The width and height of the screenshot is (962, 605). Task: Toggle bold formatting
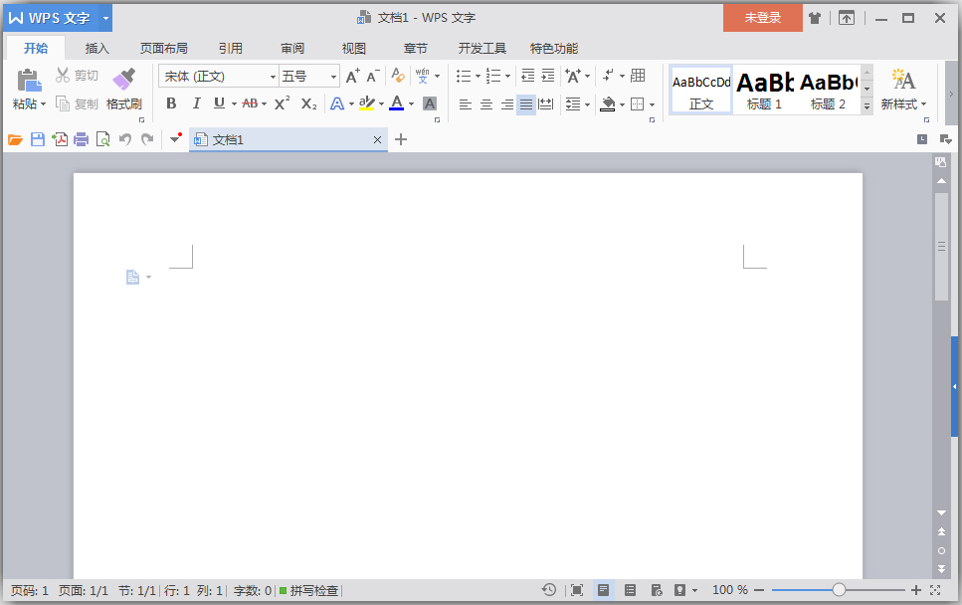pos(170,103)
